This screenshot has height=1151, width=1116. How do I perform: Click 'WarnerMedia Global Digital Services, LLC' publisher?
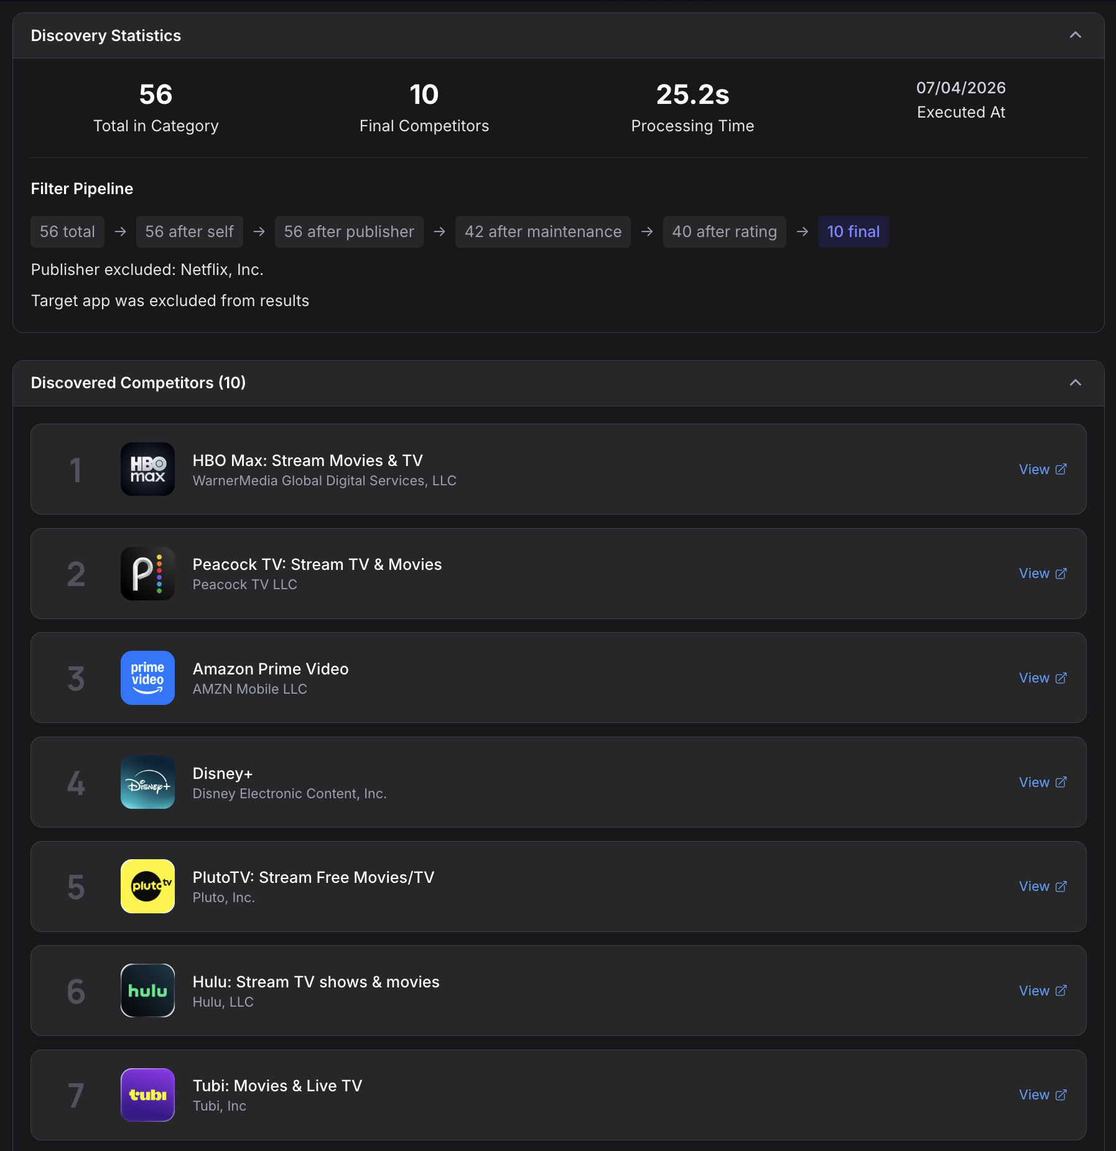click(x=325, y=480)
